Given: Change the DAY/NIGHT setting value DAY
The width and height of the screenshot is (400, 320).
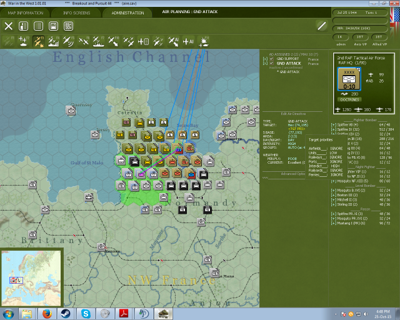Looking at the screenshot, I should click(291, 140).
